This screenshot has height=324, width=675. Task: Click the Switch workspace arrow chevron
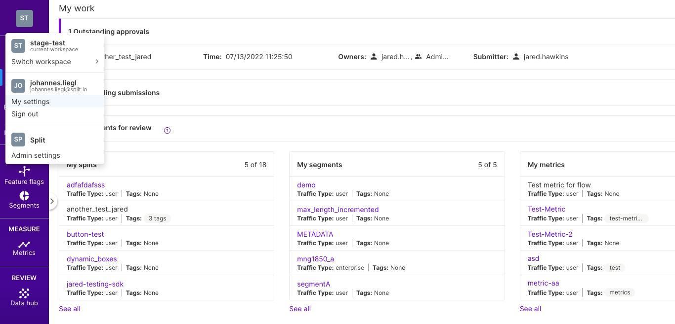point(97,62)
